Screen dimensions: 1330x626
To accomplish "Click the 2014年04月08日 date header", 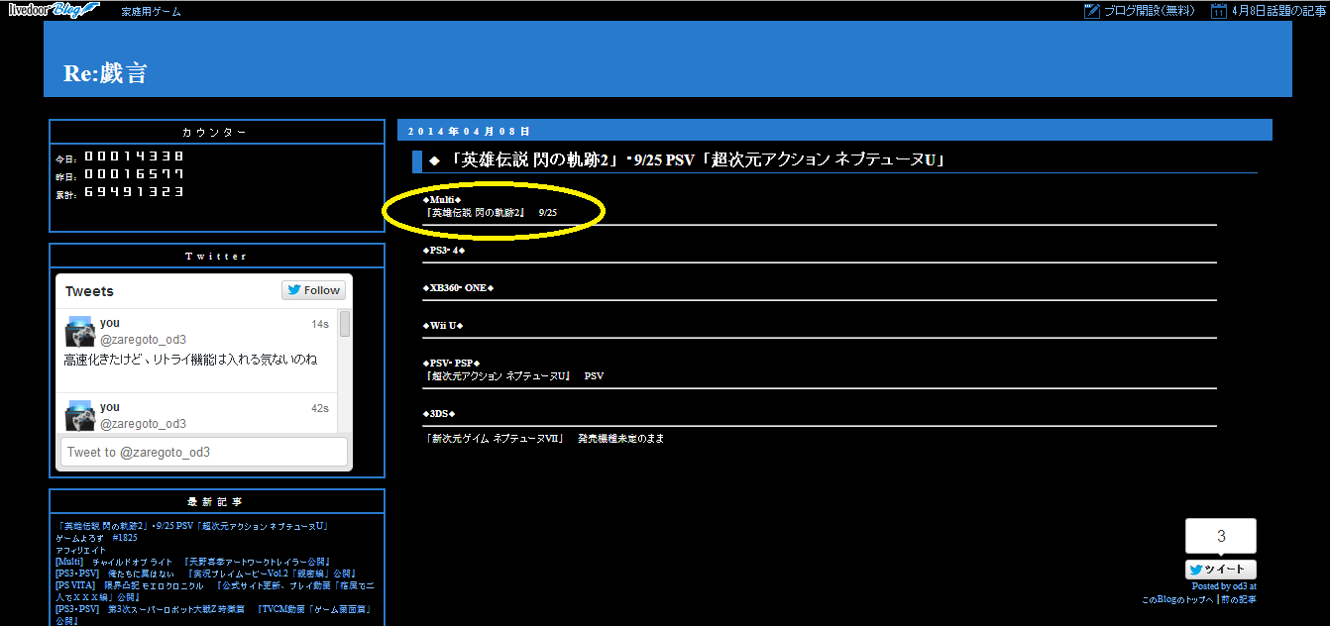I will tap(469, 131).
